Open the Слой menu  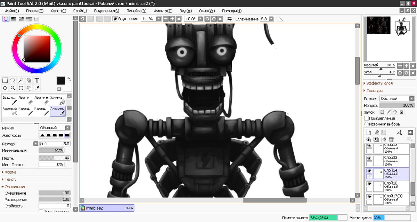point(80,11)
